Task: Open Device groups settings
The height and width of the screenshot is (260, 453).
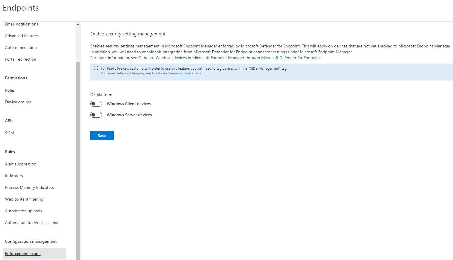Action: tap(18, 102)
